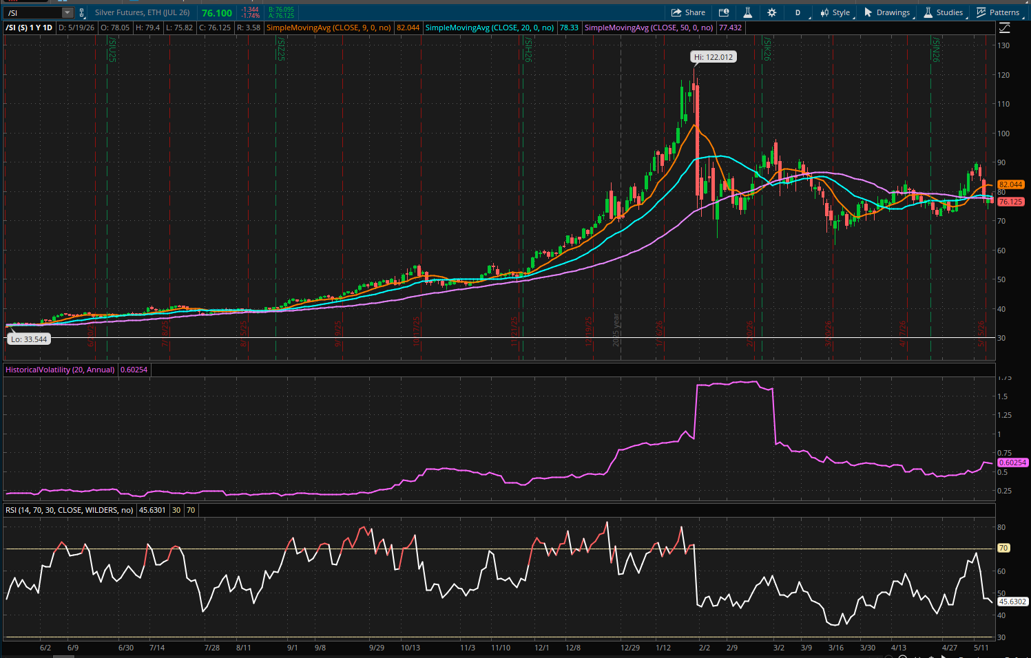Click the 78.33 moving average value label
1031x658 pixels.
(569, 28)
